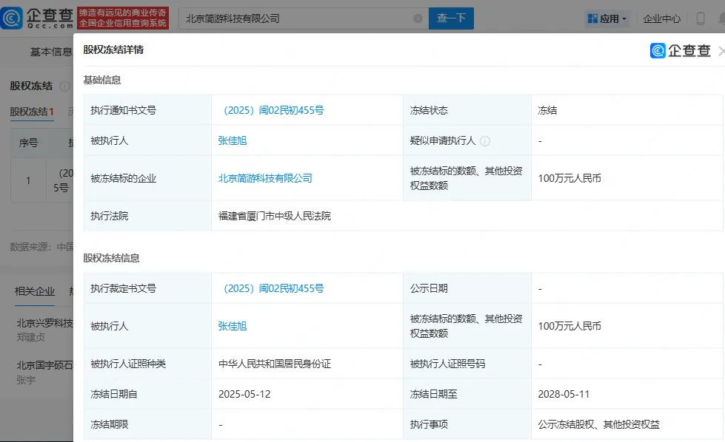The width and height of the screenshot is (725, 442).
Task: Click the notification bell icon
Action: point(721,18)
